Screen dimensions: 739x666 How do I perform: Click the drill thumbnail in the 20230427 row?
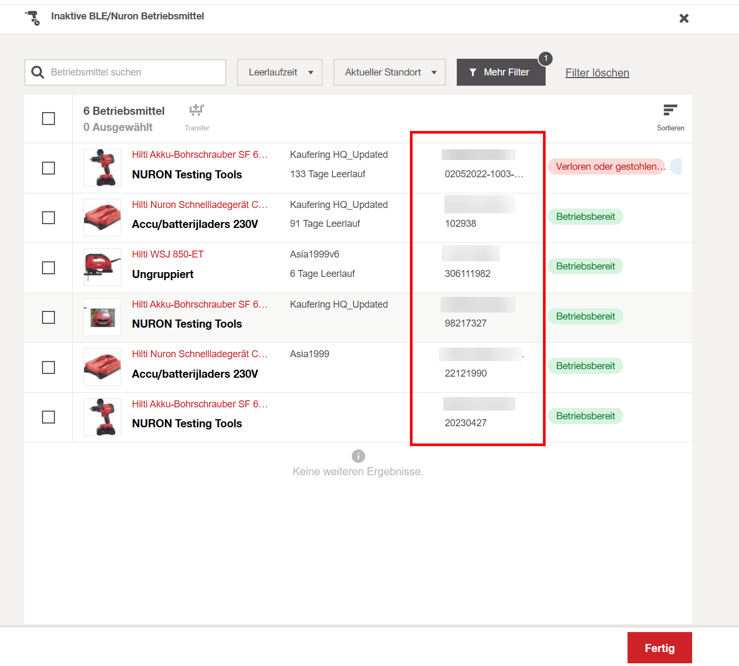pyautogui.click(x=102, y=417)
